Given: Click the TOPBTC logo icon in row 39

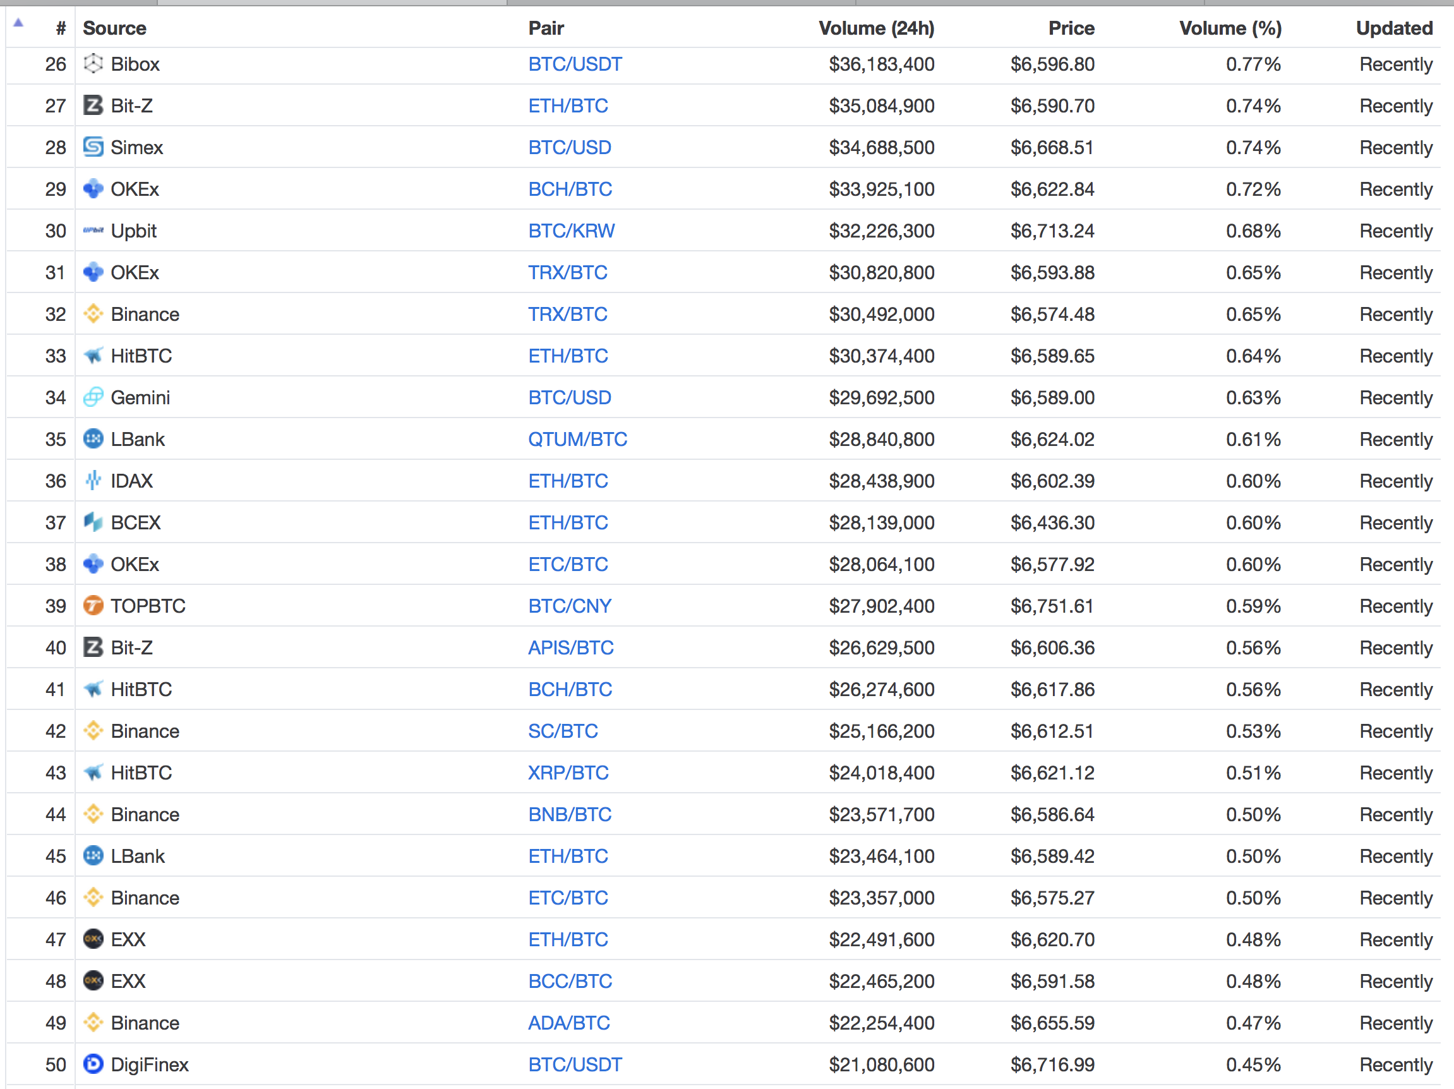Looking at the screenshot, I should pyautogui.click(x=93, y=605).
